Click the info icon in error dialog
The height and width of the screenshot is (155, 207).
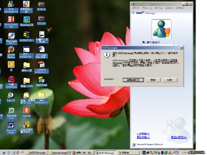coord(107,55)
